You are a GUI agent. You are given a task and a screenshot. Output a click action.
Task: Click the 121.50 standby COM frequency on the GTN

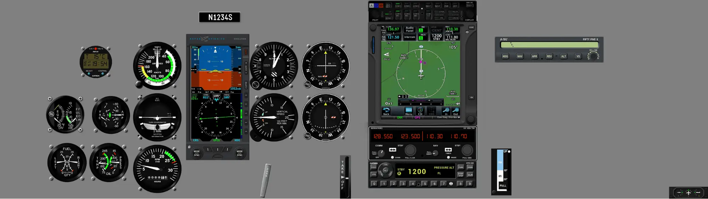point(393,37)
